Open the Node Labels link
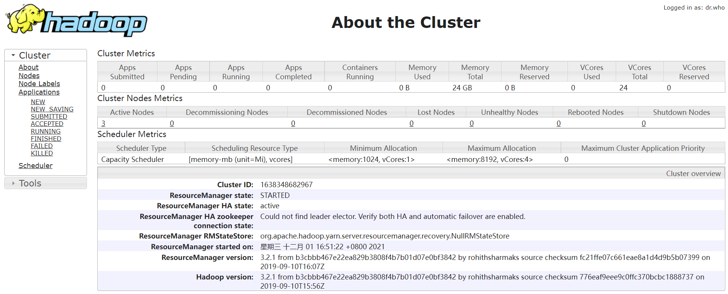The height and width of the screenshot is (294, 728). pyautogui.click(x=39, y=83)
